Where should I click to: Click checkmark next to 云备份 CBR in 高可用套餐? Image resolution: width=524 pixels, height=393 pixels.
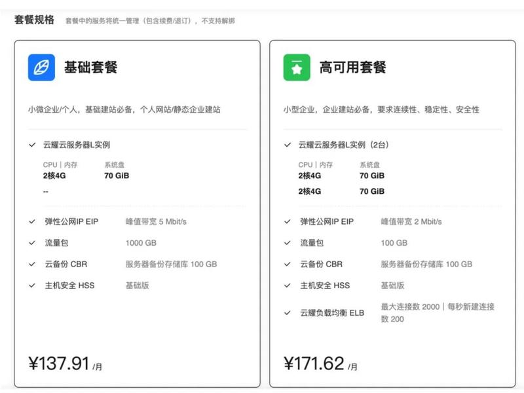288,264
